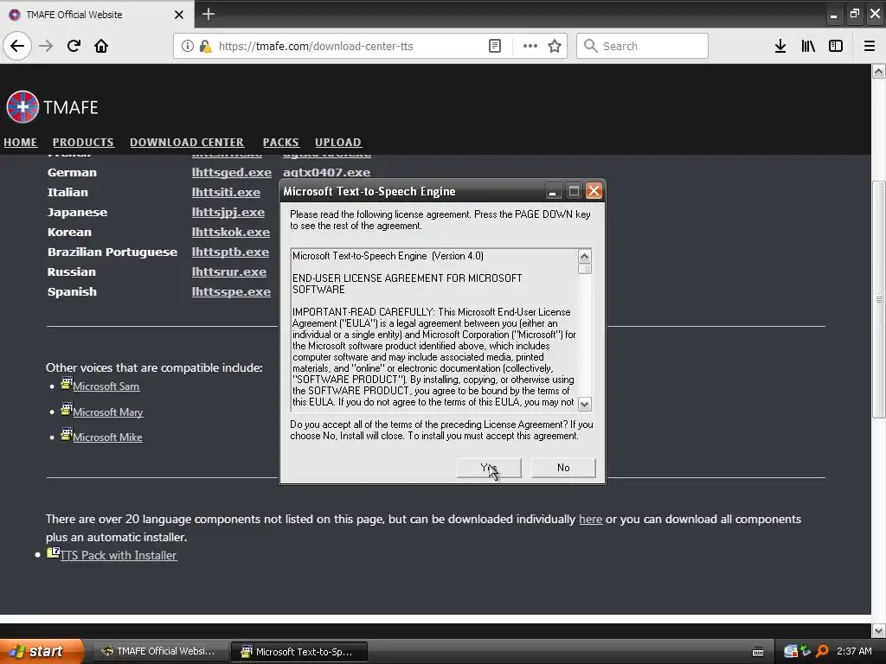Viewport: 886px width, 664px height.
Task: Click the connection padlock warning icon
Action: [x=206, y=46]
